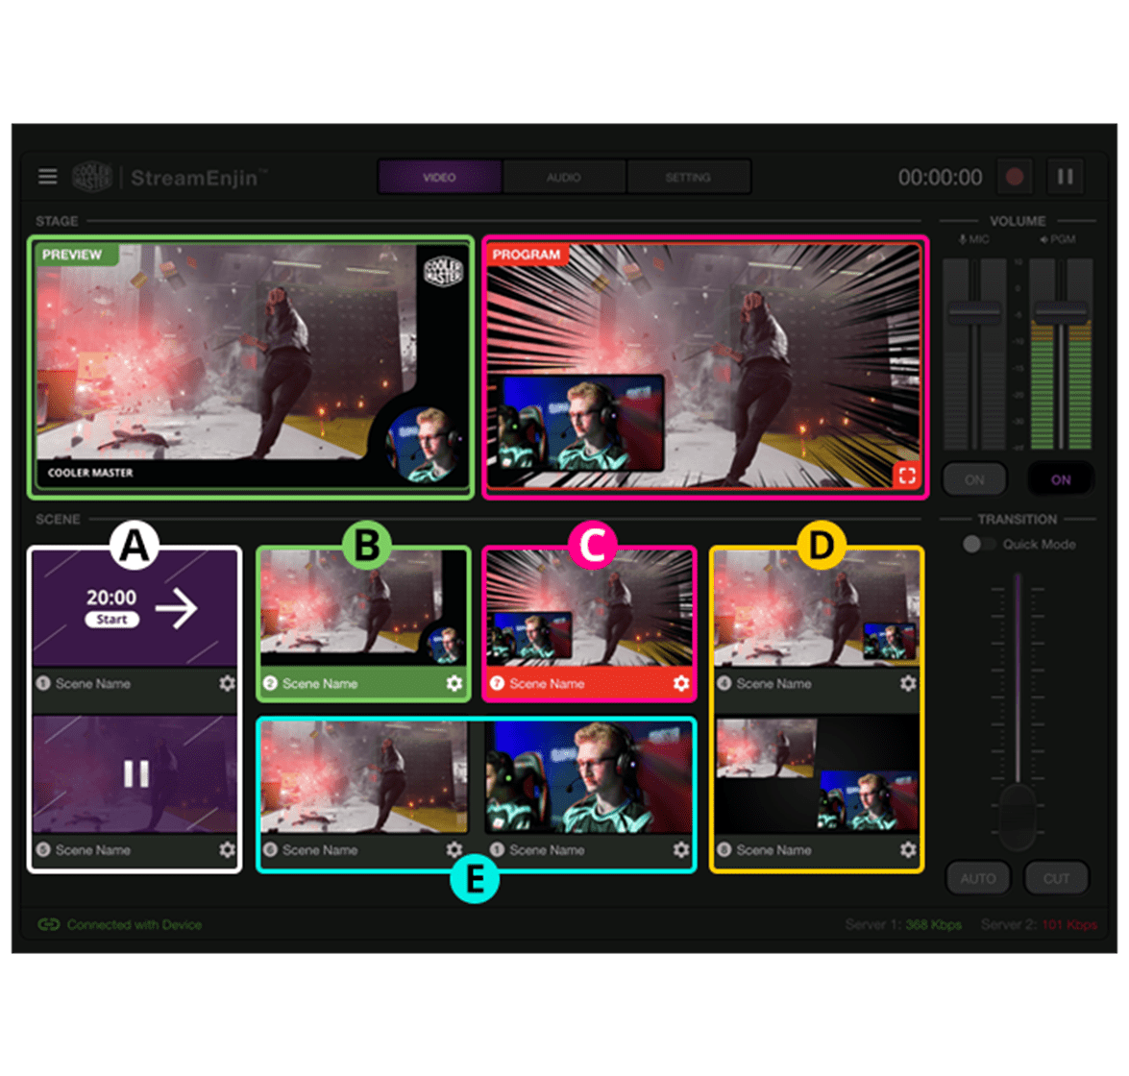
Task: Open settings gear for scene 5
Action: (x=227, y=849)
